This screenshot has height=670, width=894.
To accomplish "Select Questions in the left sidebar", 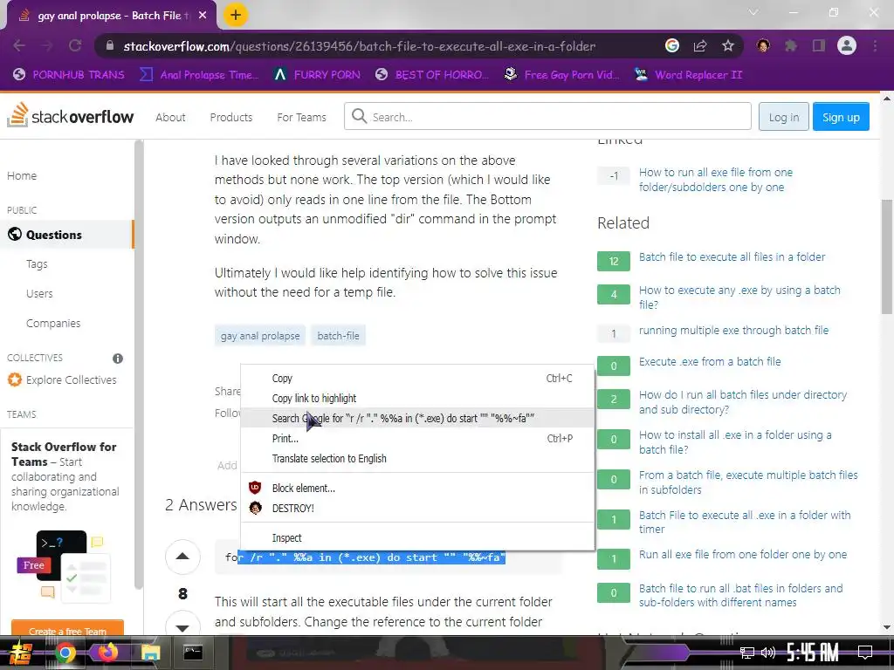I will coord(66,235).
